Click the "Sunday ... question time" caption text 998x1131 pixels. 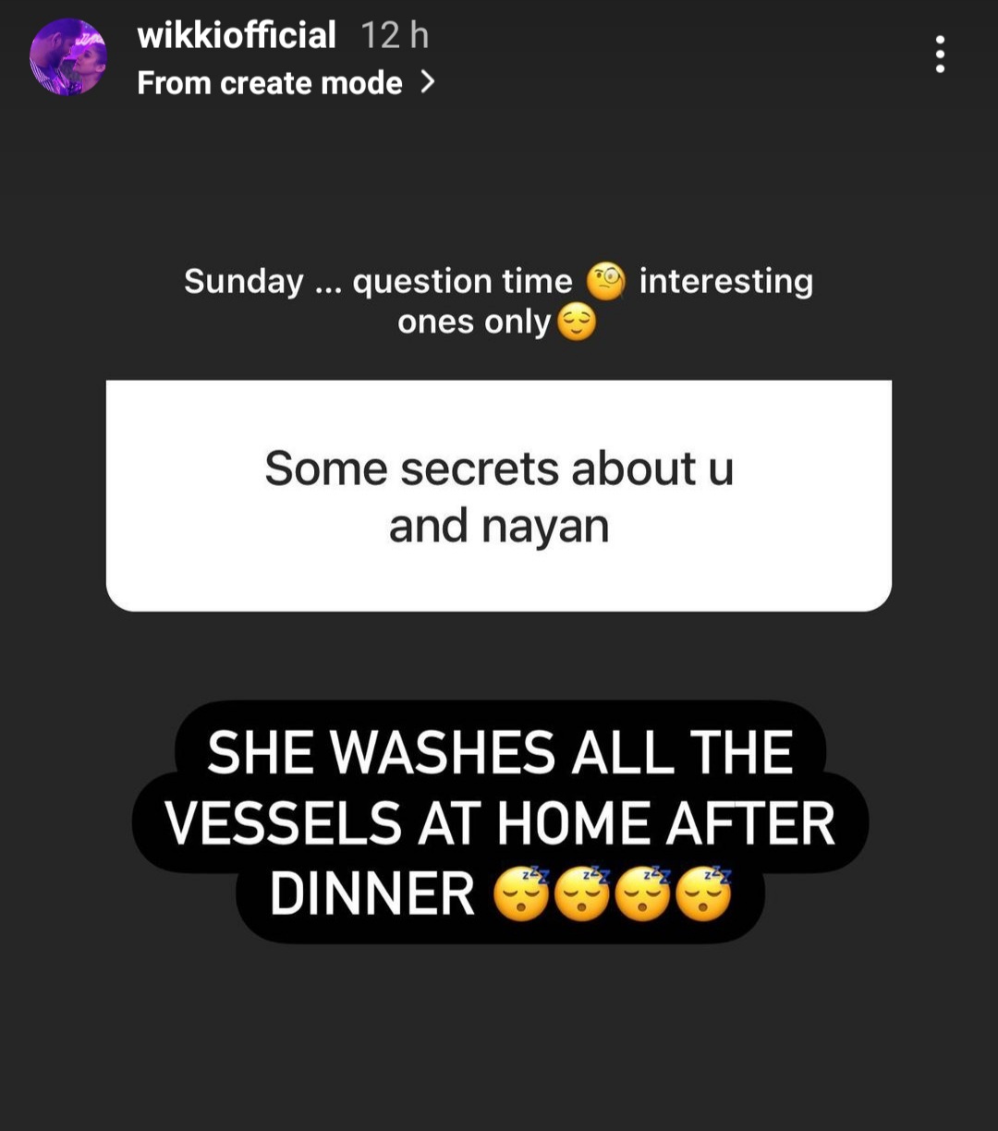click(378, 282)
